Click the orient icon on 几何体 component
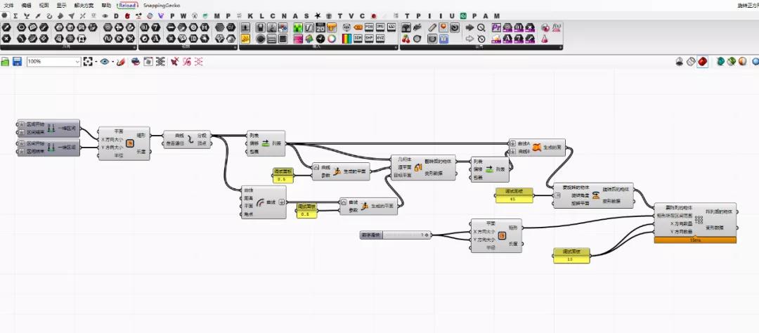Screen dimensions: 759x333 click(418, 167)
